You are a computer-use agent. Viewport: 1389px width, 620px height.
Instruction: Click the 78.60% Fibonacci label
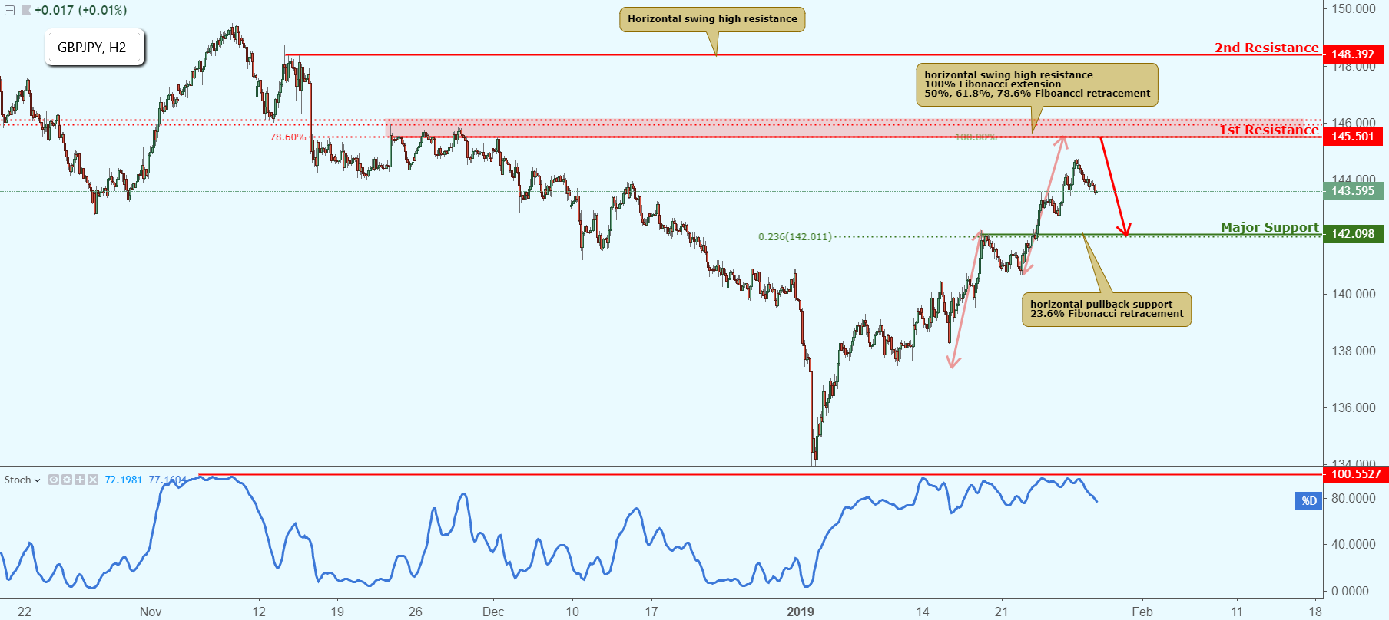tap(287, 137)
